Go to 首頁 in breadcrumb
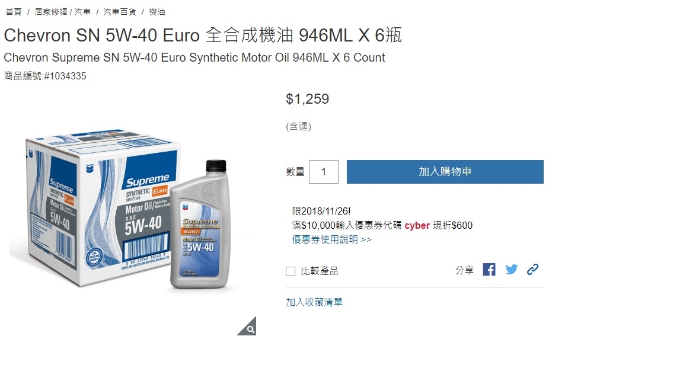The width and height of the screenshot is (683, 384). [x=14, y=12]
